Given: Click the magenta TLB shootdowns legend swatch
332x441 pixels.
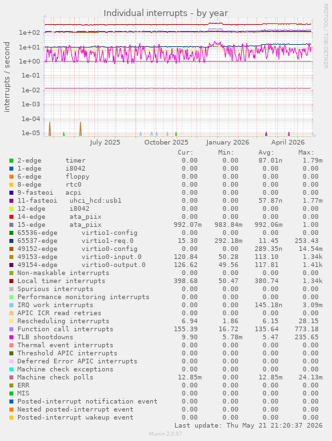Looking at the screenshot, I should (x=11, y=337).
